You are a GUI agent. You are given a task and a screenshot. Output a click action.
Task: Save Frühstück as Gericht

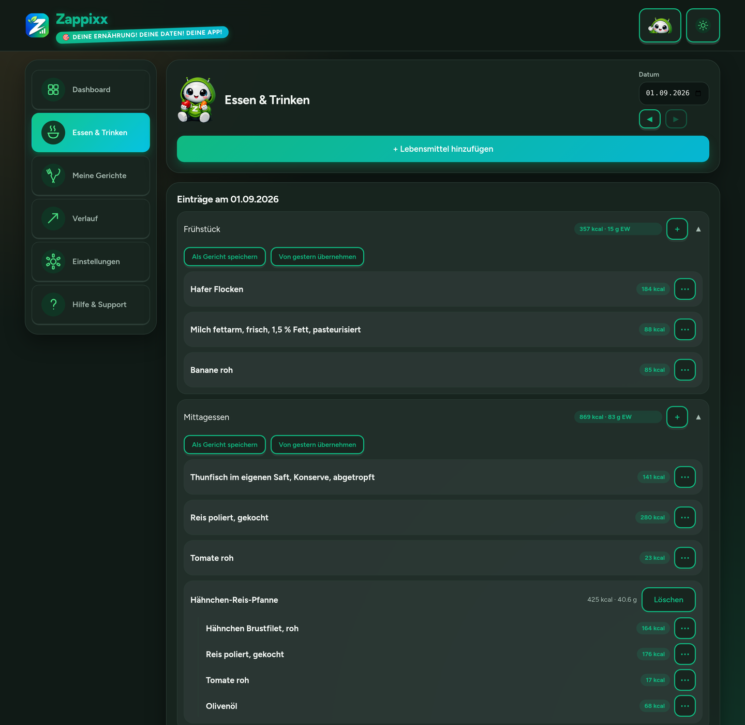tap(225, 257)
